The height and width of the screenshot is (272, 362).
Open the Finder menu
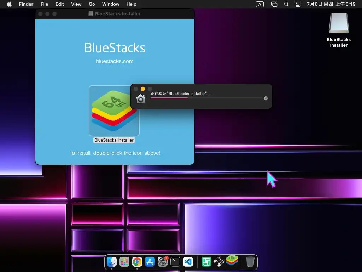point(26,4)
